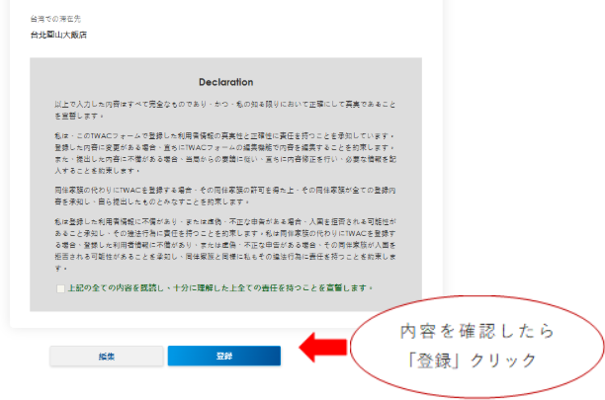Click the 台北圓山大飯店 address value
Screen dimensions: 605x400
58,35
